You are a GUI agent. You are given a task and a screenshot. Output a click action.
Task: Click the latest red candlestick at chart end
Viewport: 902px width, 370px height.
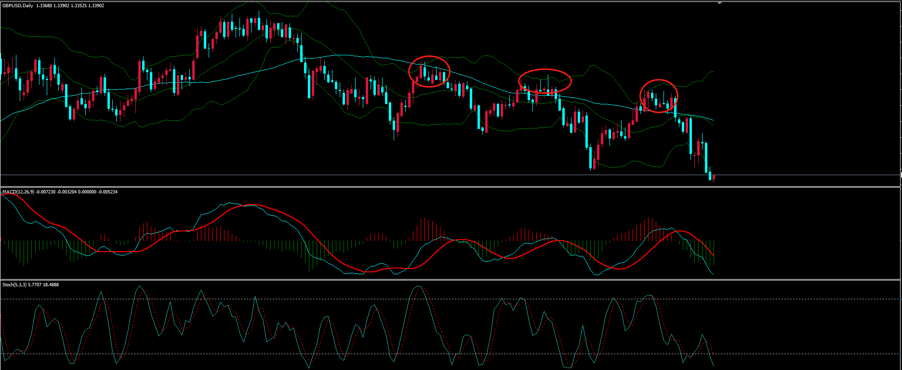714,178
